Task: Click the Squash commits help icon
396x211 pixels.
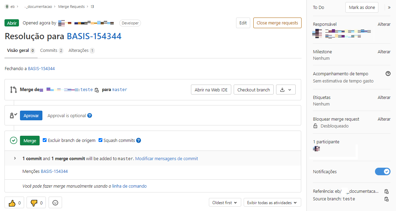Action: pos(138,140)
